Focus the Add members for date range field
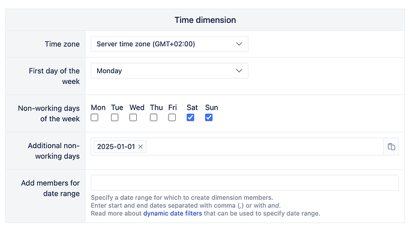 [x=245, y=183]
